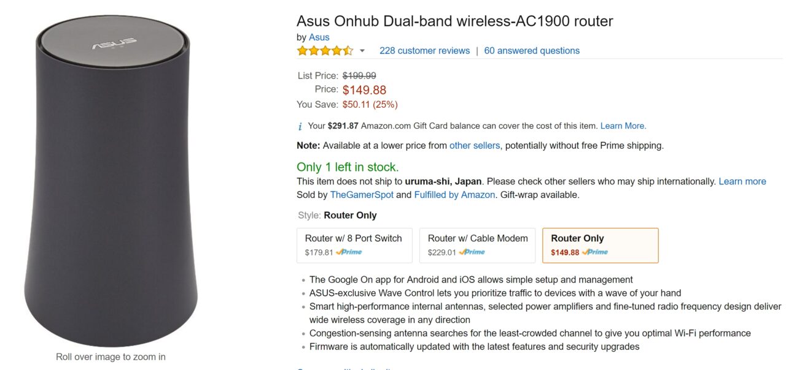
Task: Open the other sellers link
Action: [x=475, y=146]
